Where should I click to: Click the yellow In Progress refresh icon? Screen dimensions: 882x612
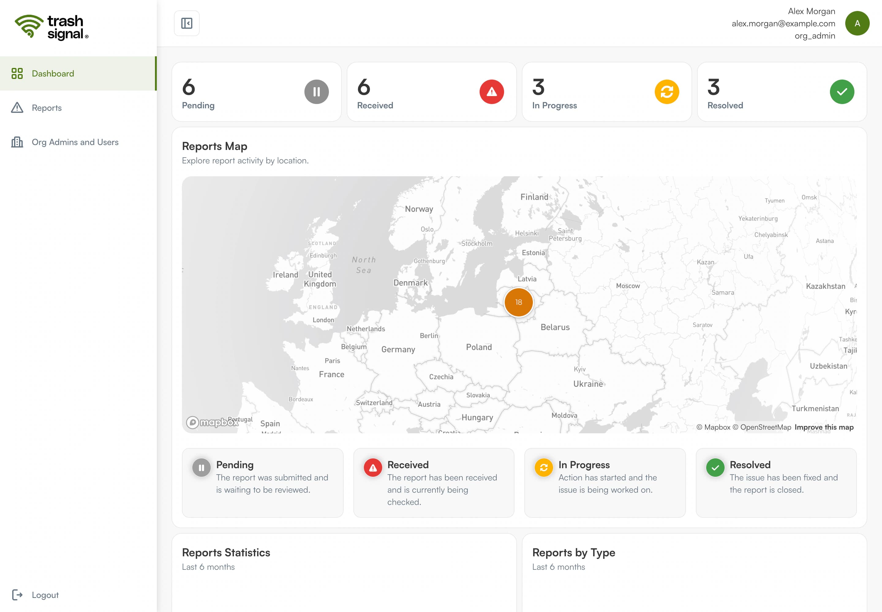pos(667,91)
